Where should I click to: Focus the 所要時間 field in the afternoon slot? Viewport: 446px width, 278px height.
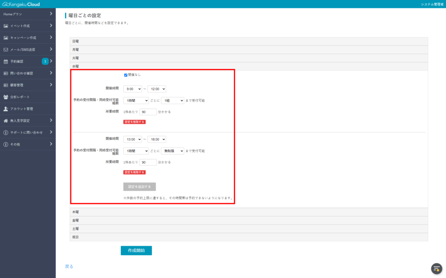click(148, 163)
